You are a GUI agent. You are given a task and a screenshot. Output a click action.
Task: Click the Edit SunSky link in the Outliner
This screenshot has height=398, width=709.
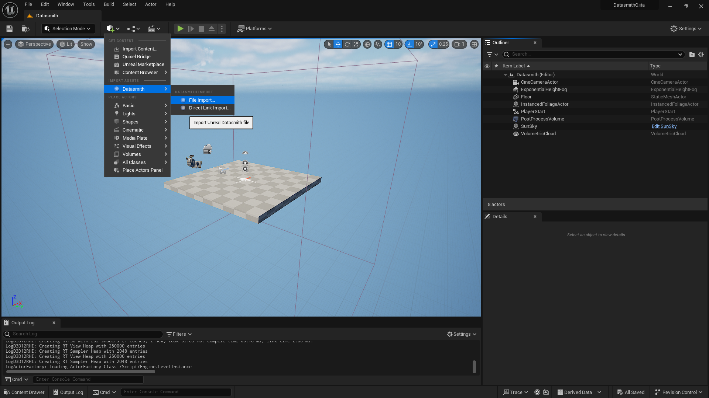[x=664, y=126]
